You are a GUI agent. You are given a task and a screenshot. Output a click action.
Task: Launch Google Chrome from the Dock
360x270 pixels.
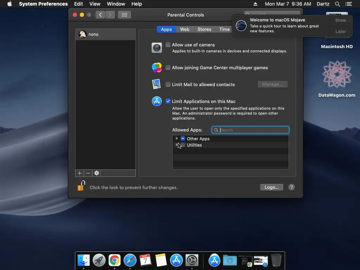pyautogui.click(x=114, y=261)
